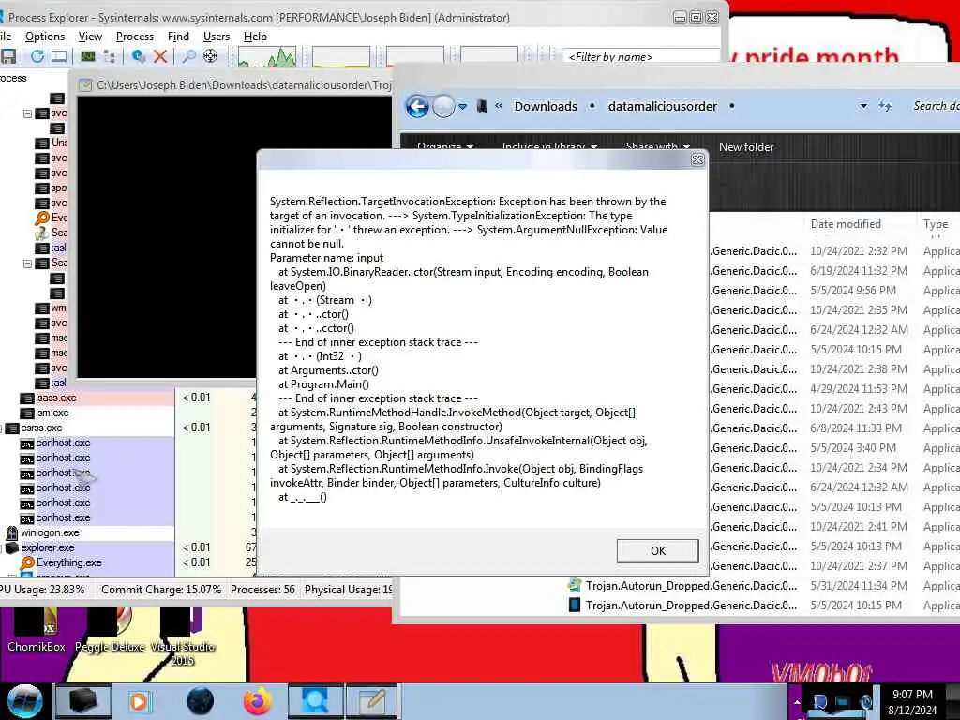Open dropdown arrow after datamaliciousorder breadcrumb
This screenshot has height=720, width=960.
[731, 106]
